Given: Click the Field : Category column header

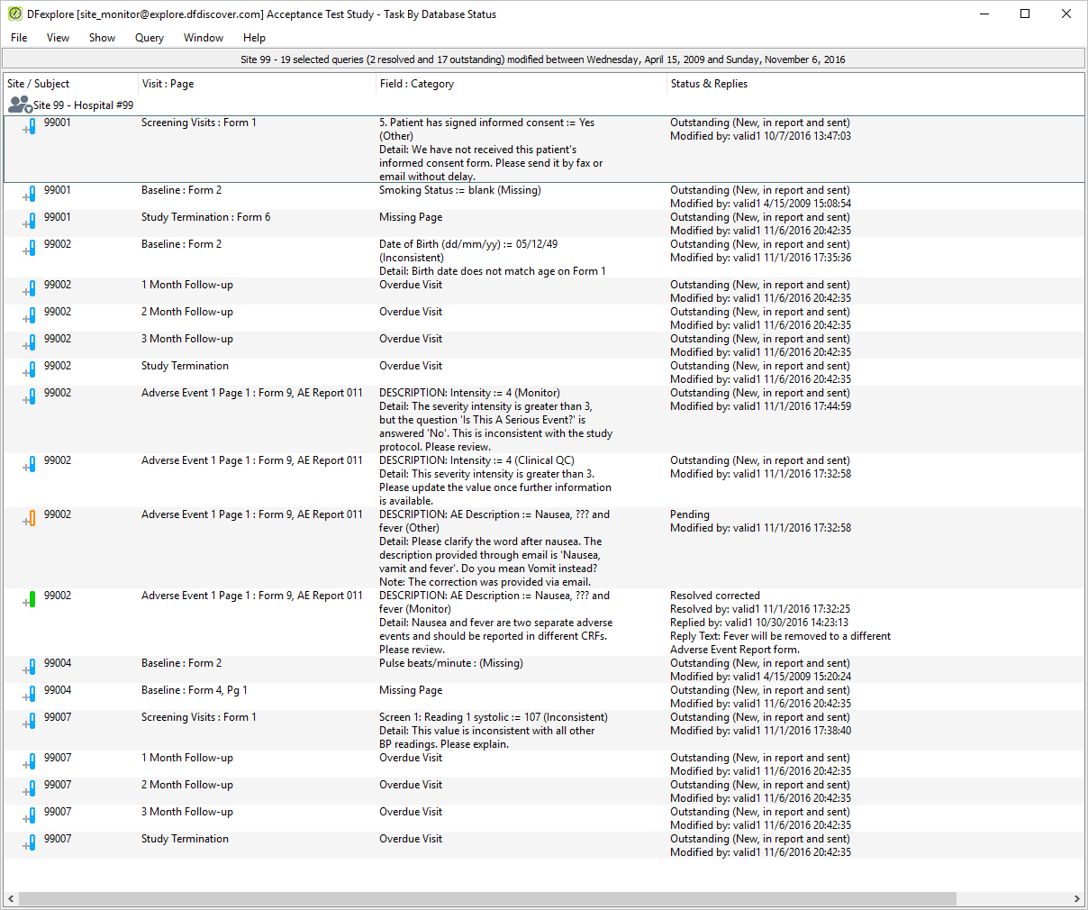Looking at the screenshot, I should [x=416, y=84].
